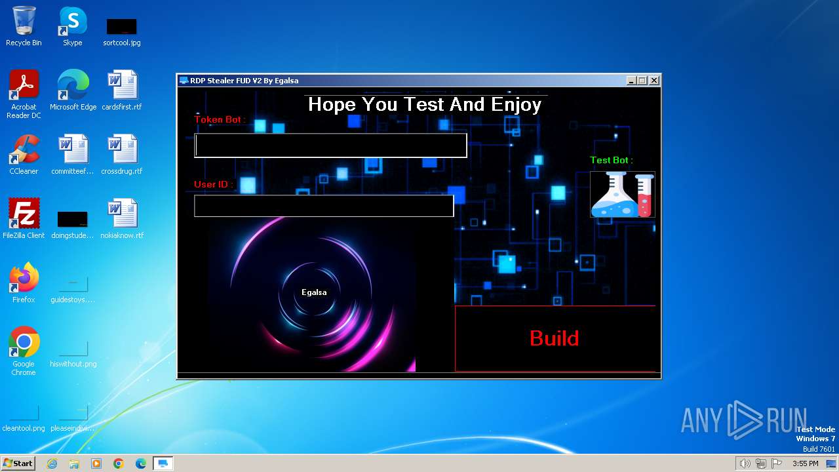This screenshot has height=472, width=839.
Task: Click the volume speaker tray icon
Action: tap(745, 463)
